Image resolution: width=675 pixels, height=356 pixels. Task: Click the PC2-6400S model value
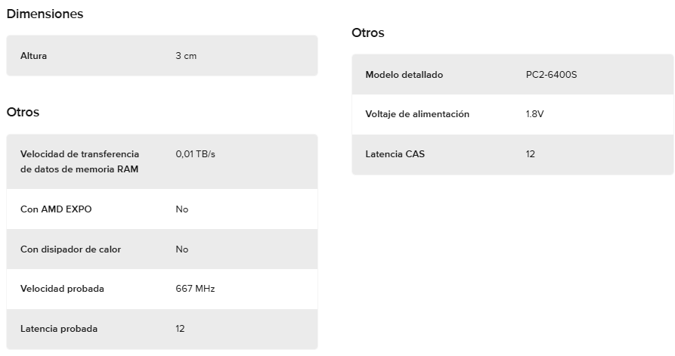coord(552,75)
